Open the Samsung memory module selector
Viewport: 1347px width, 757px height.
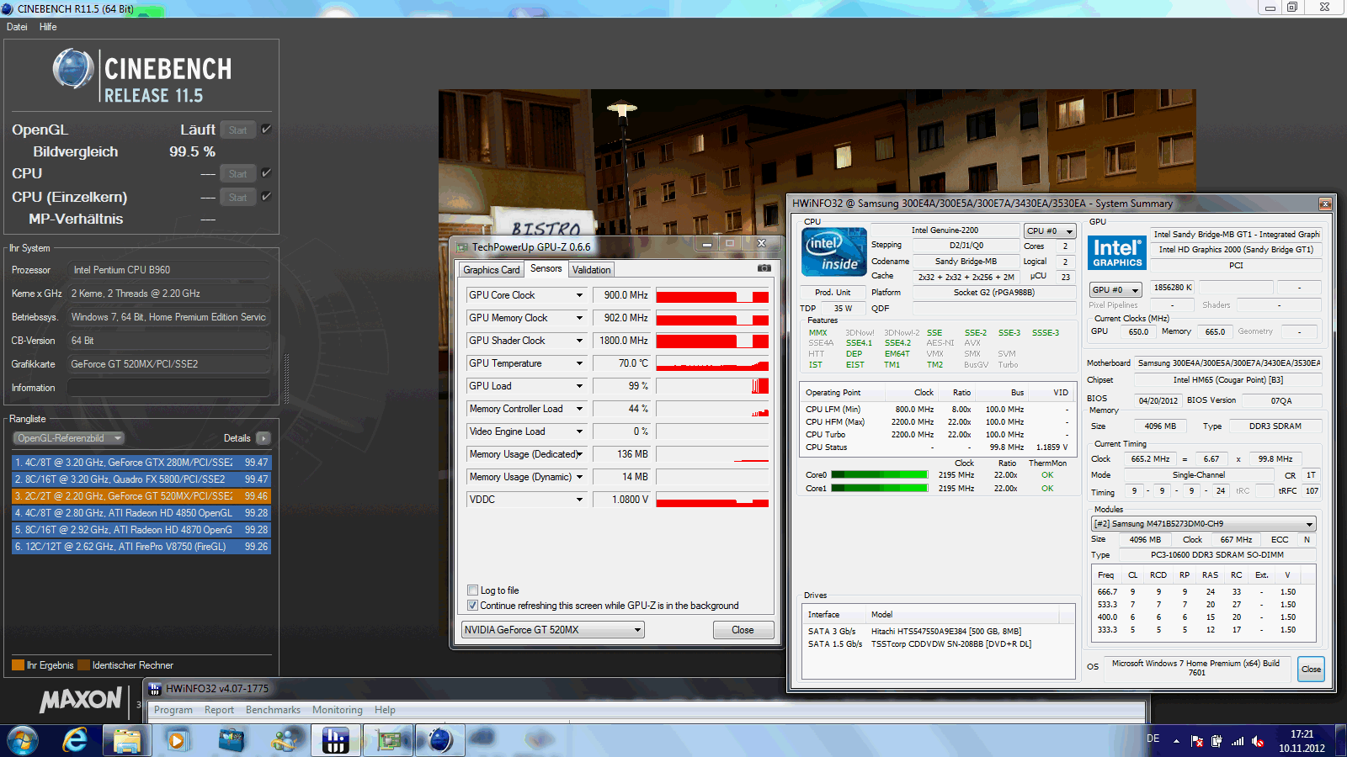pos(1203,524)
